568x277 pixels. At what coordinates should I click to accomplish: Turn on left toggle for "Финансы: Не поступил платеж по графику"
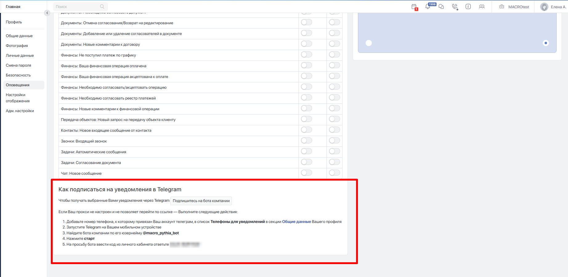306,55
